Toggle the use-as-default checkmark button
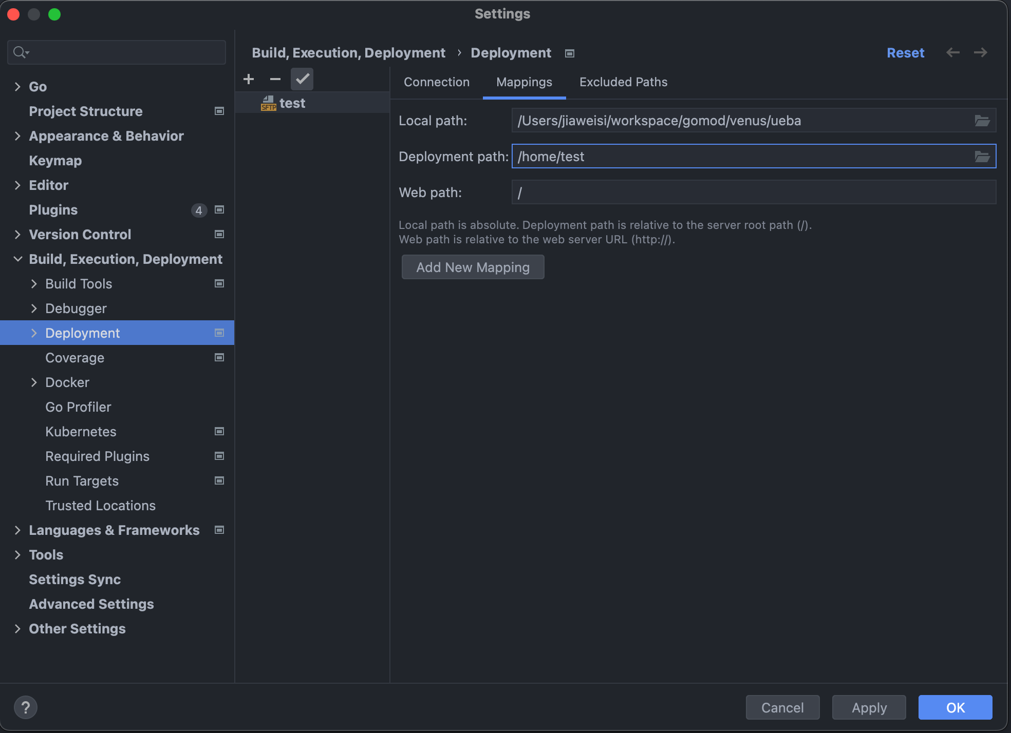 point(302,79)
